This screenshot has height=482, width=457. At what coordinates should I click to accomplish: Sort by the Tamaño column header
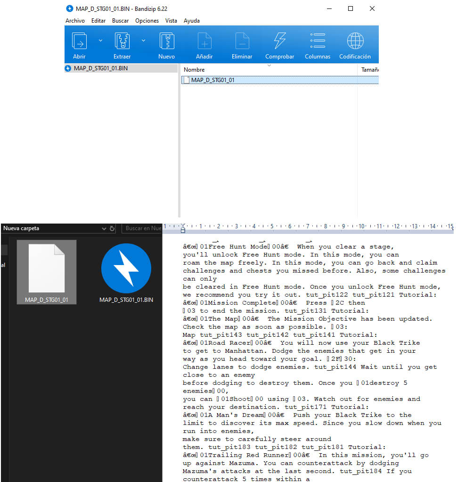pyautogui.click(x=370, y=70)
